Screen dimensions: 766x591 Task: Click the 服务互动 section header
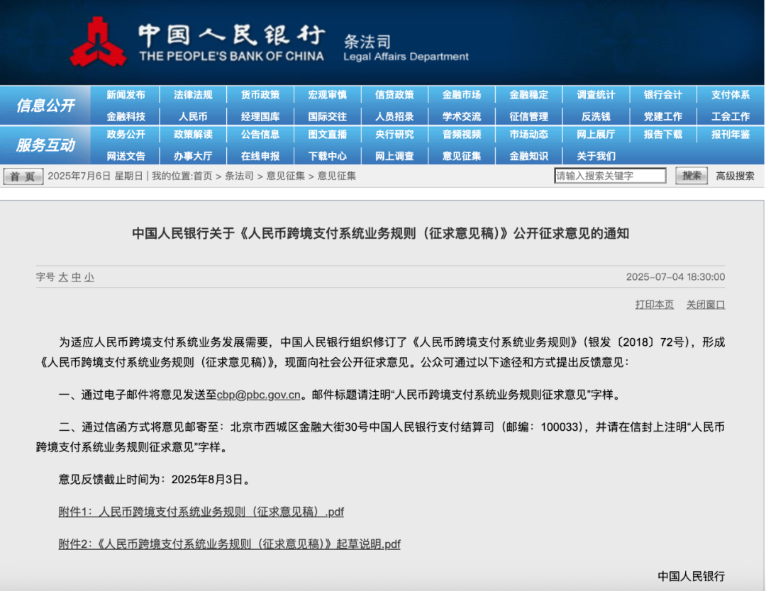pyautogui.click(x=45, y=145)
